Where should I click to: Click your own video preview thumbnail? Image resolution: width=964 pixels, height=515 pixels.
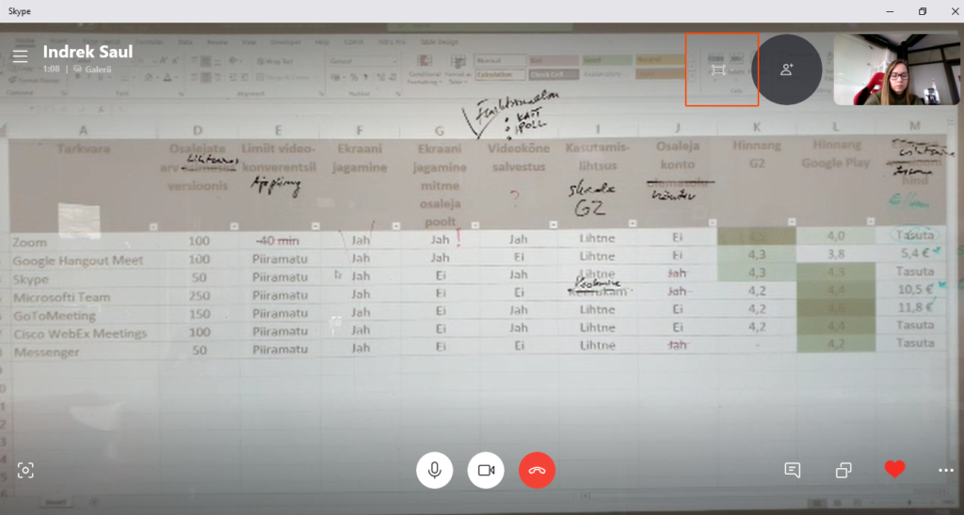(x=896, y=70)
